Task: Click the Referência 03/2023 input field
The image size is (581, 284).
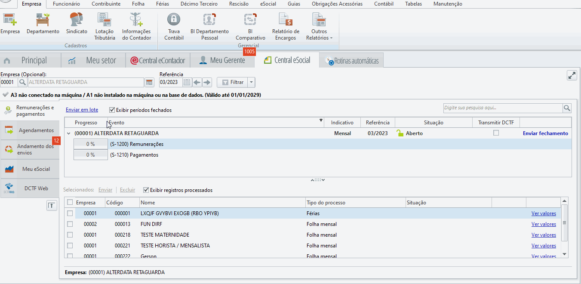Action: coord(171,82)
